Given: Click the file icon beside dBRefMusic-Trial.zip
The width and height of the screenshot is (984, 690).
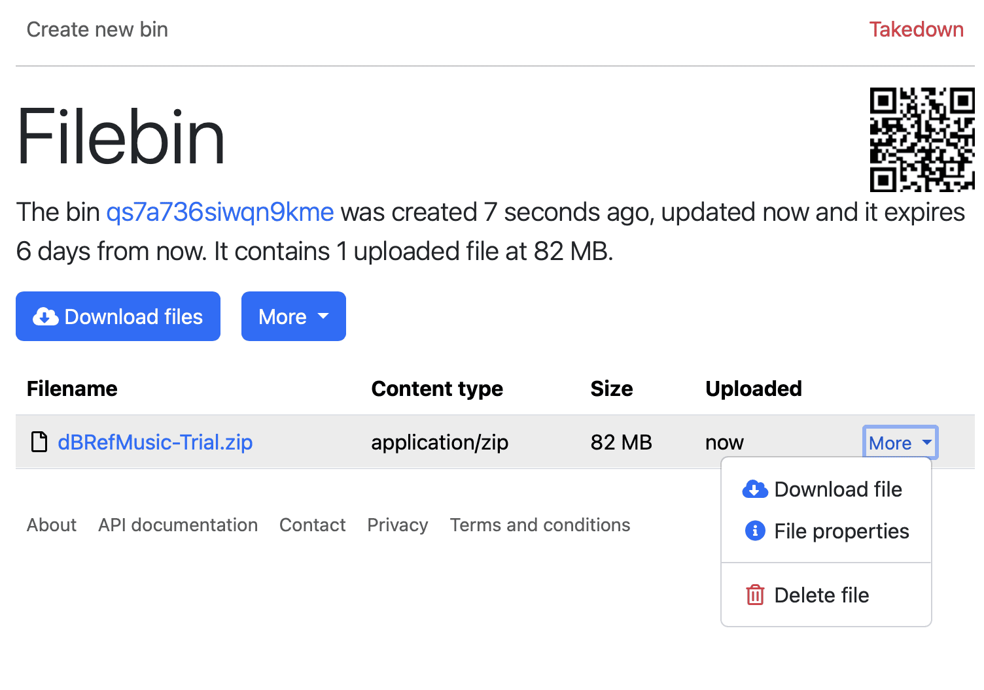Looking at the screenshot, I should click(40, 442).
